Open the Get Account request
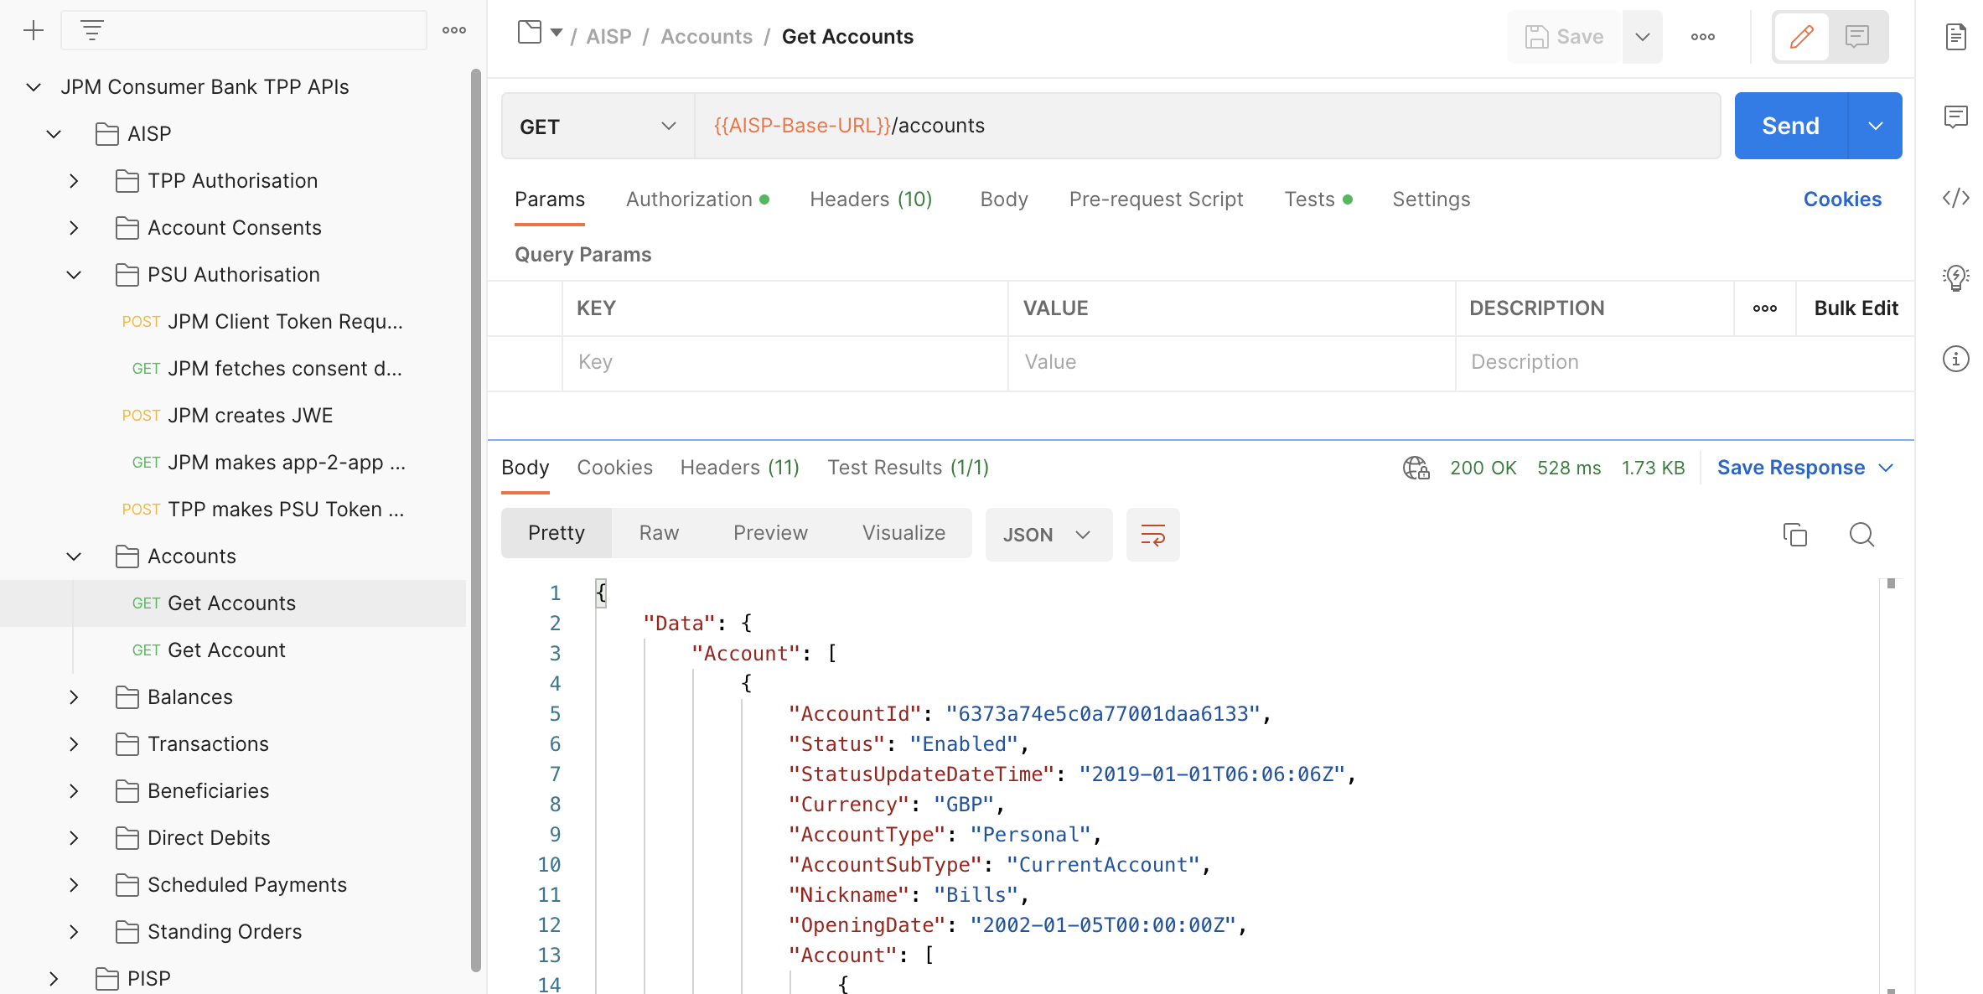This screenshot has height=994, width=1983. pyautogui.click(x=226, y=650)
